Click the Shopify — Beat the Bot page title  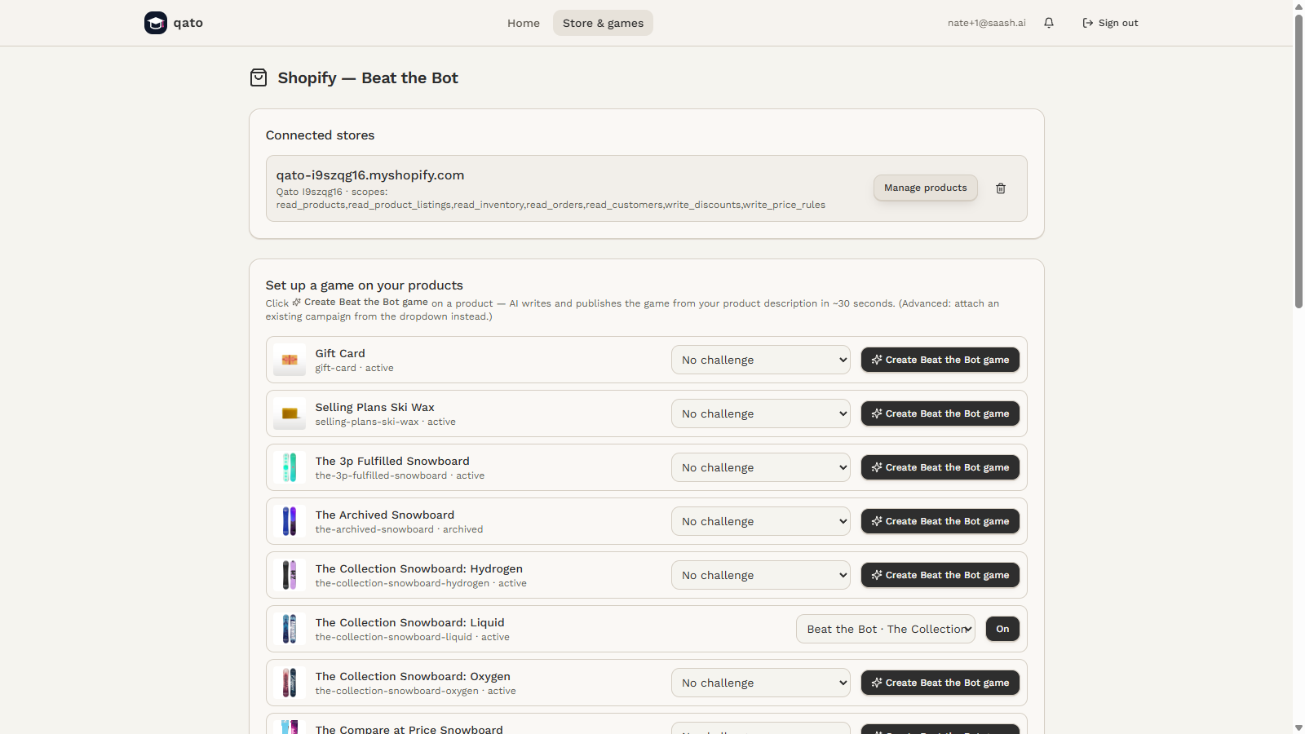[368, 77]
